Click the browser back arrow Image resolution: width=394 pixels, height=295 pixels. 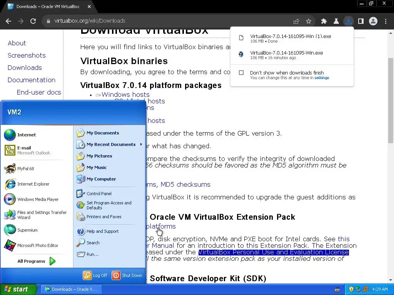click(8, 21)
